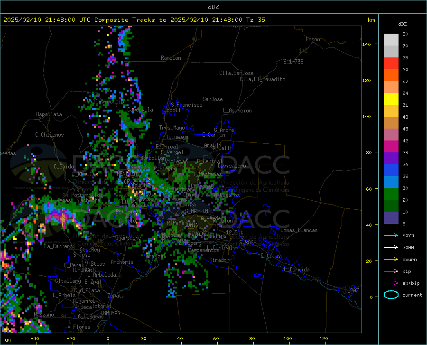Click the x-axis tick label 120
This screenshot has height=345, width=427.
pyautogui.click(x=324, y=338)
